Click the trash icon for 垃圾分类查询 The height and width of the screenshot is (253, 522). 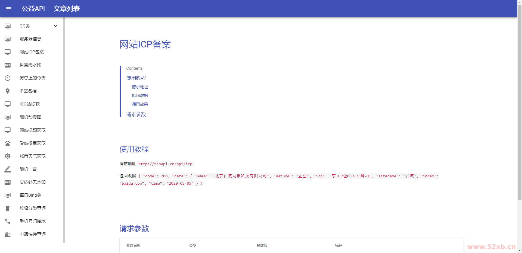click(x=8, y=208)
